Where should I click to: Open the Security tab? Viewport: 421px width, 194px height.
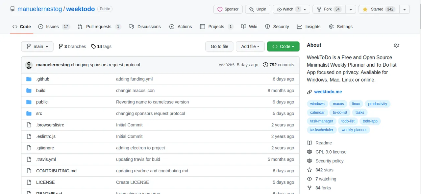click(277, 27)
